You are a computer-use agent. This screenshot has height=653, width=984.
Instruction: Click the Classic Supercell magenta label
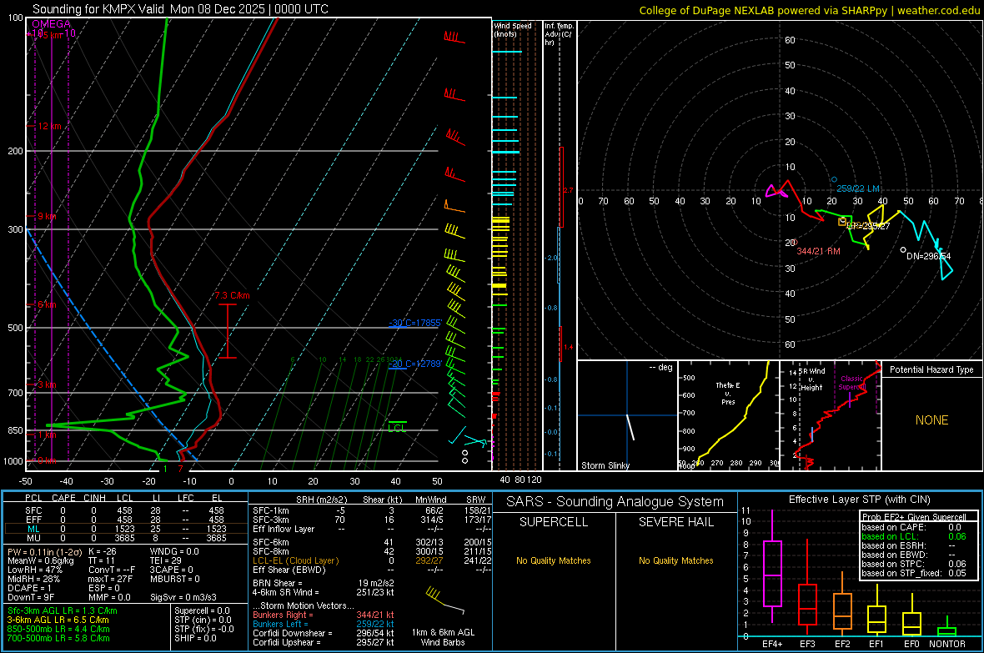pos(851,383)
